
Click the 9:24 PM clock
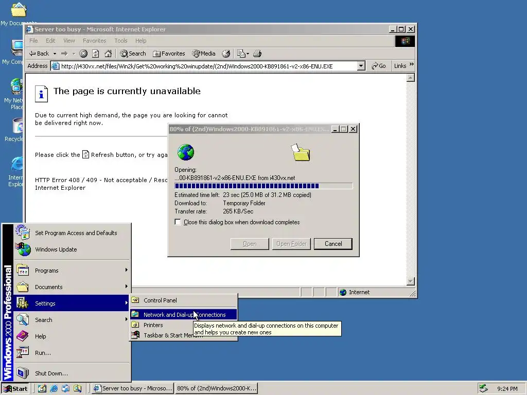tap(507, 389)
